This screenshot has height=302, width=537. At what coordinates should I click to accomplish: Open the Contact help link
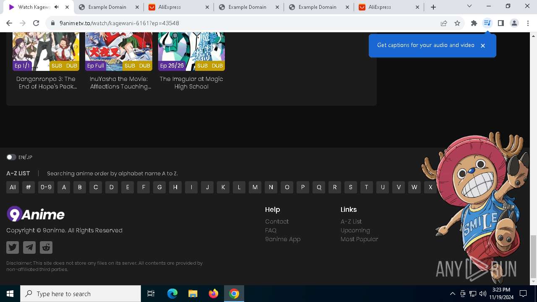[277, 221]
